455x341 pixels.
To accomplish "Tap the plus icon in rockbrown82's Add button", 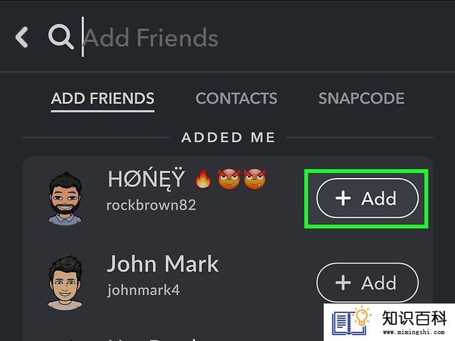I will tap(343, 199).
